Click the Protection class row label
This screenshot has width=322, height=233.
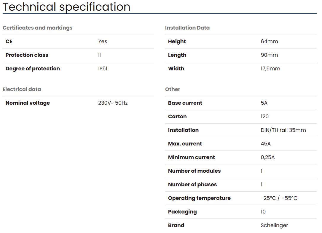(27, 55)
